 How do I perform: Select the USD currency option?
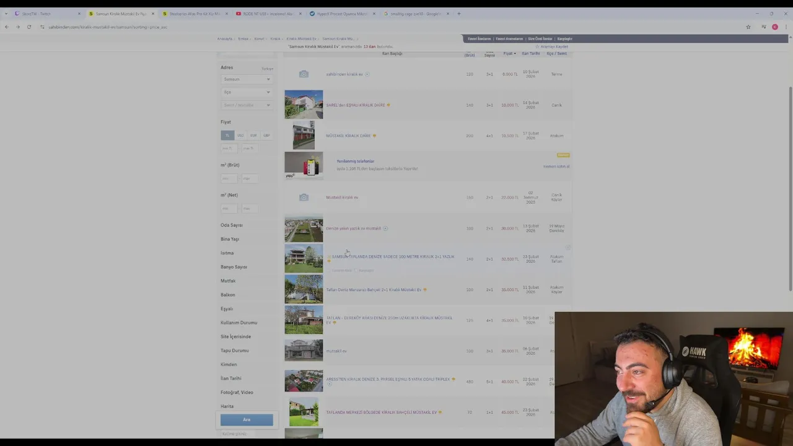click(x=240, y=135)
